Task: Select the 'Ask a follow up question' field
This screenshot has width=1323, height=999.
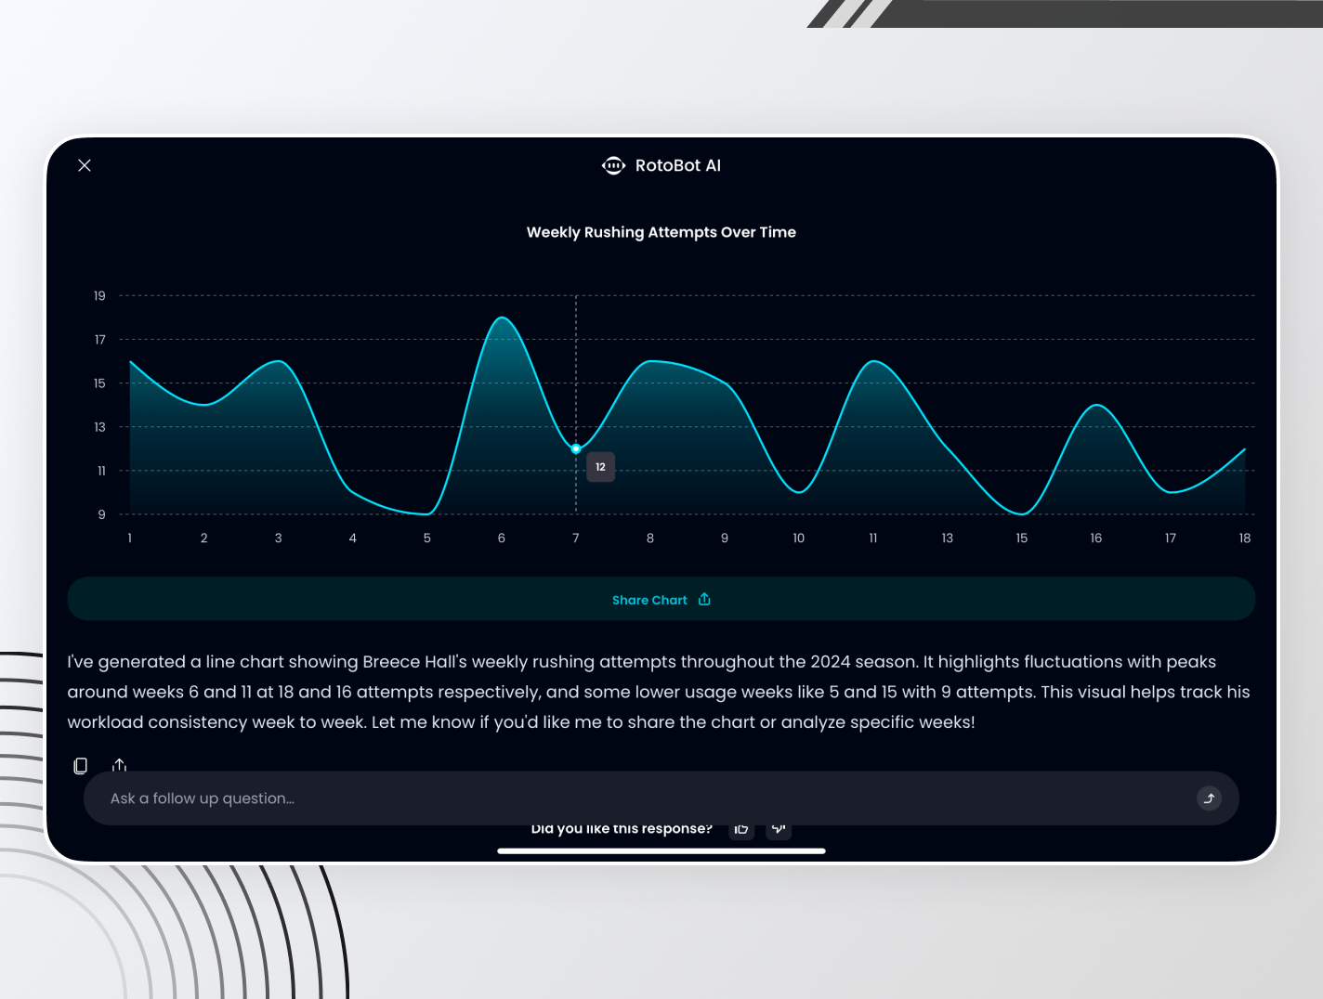Action: 372,798
